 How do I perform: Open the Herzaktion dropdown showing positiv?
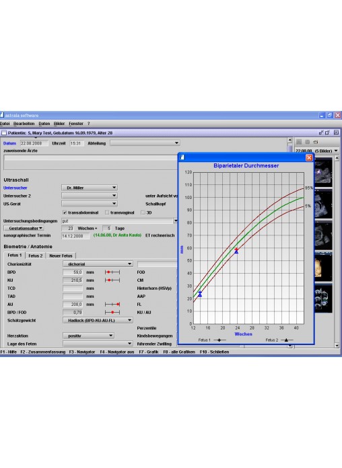click(x=88, y=336)
